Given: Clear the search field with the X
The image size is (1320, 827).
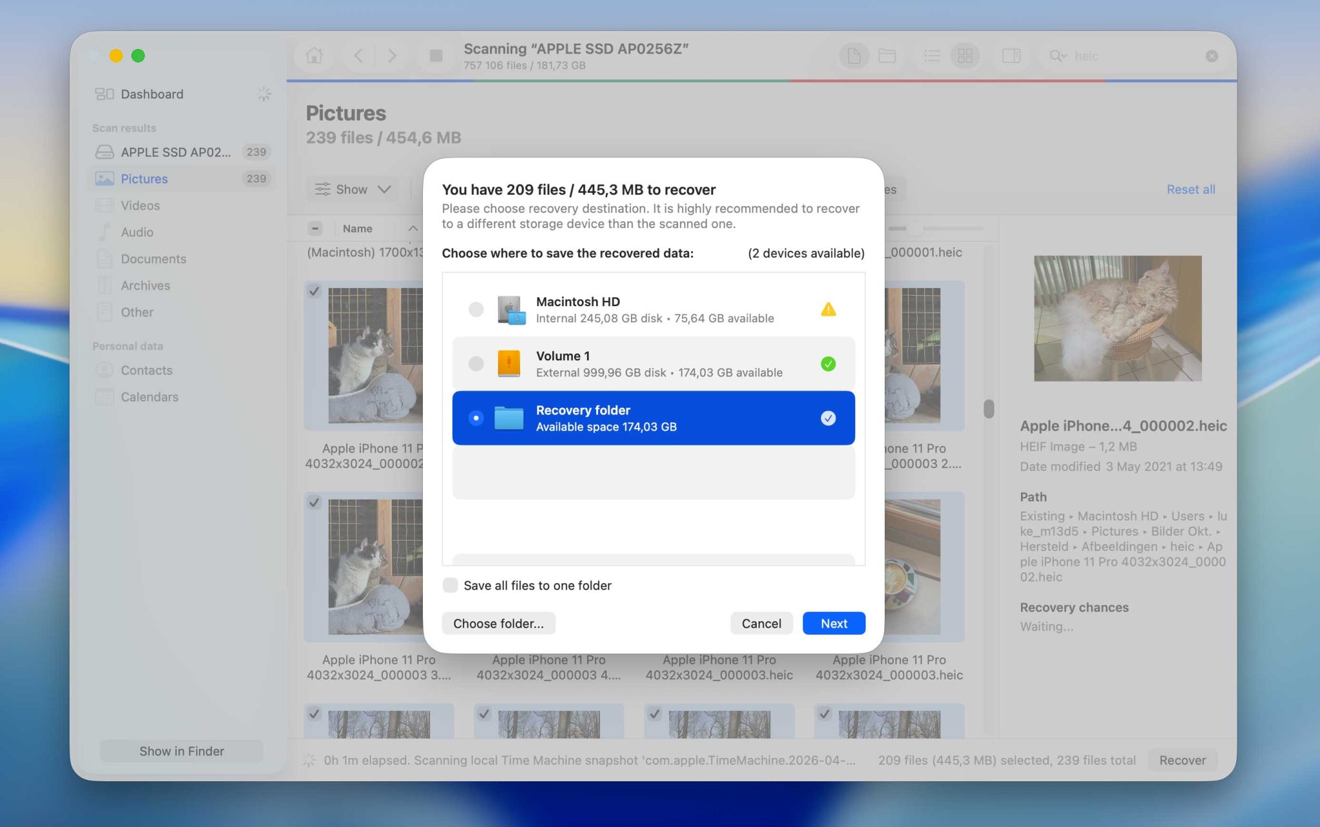Looking at the screenshot, I should (1212, 56).
